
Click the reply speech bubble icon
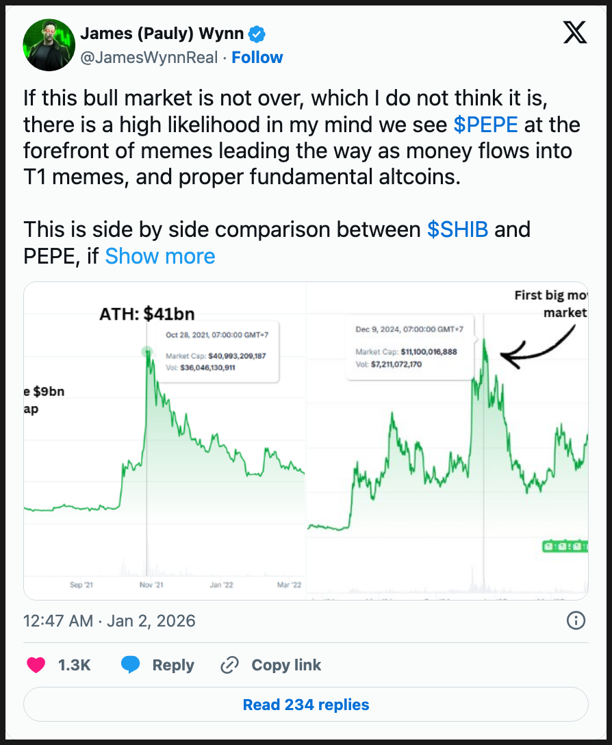tap(131, 665)
